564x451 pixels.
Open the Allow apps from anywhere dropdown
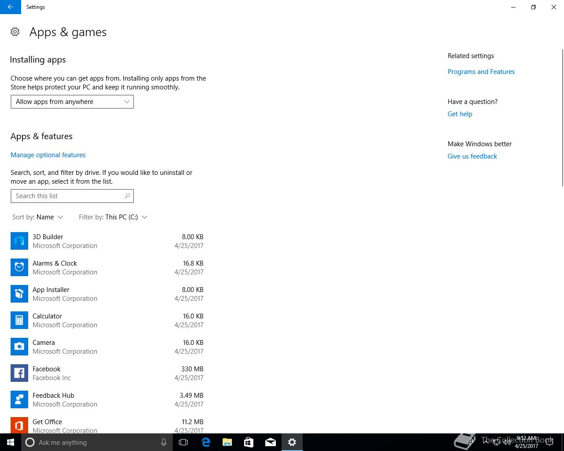tap(72, 102)
